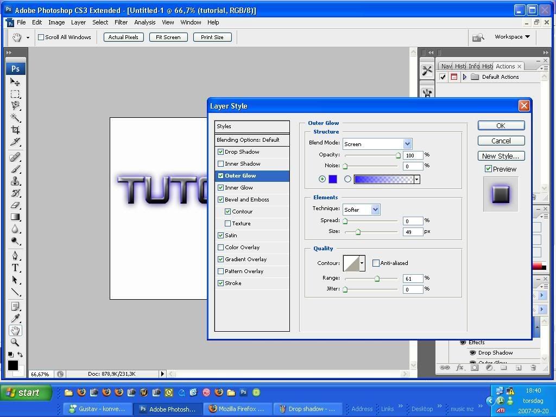Toggle the Inner Glow checkbox
556x417 pixels.
click(x=220, y=187)
